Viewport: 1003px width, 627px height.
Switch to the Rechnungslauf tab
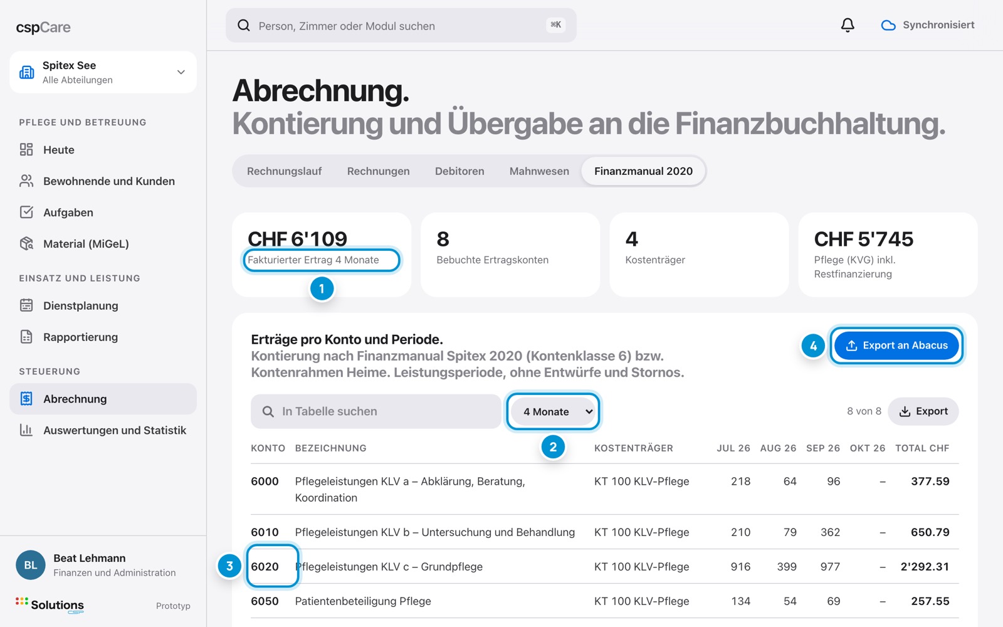pyautogui.click(x=285, y=171)
